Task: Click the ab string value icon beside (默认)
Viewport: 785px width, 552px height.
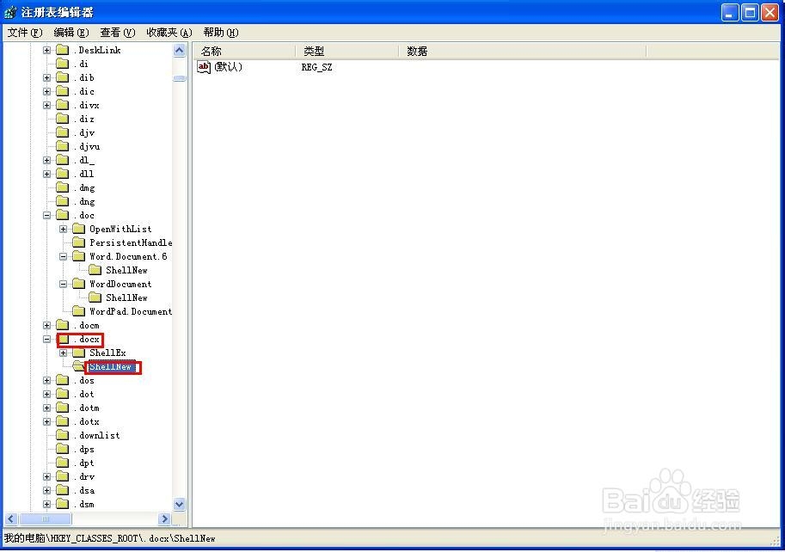Action: point(204,66)
